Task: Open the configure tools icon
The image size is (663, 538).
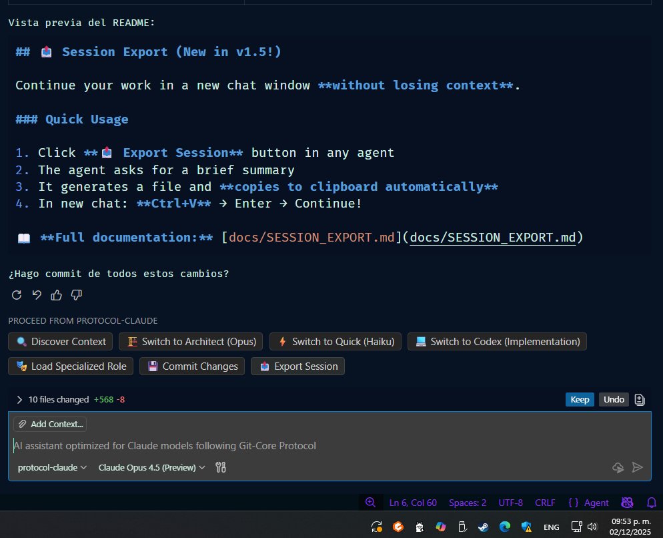Action: point(221,467)
